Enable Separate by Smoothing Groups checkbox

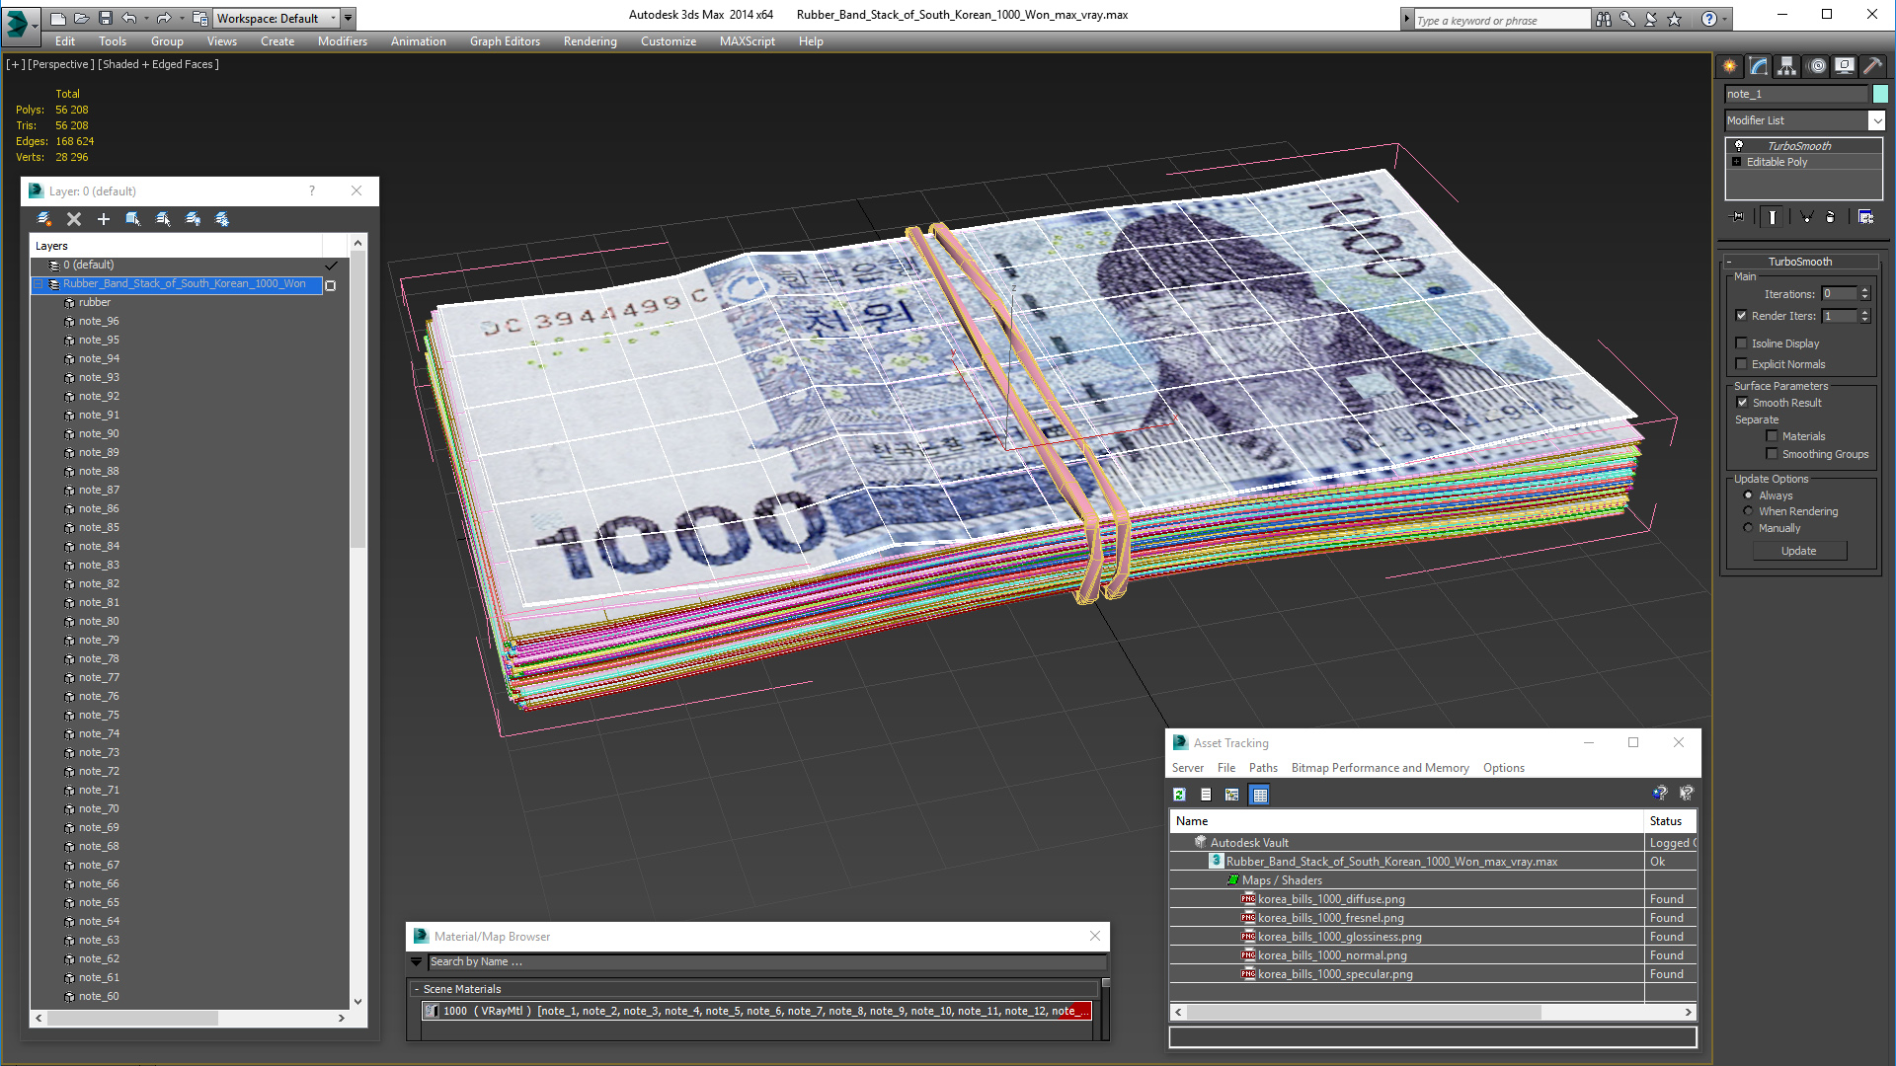coord(1773,454)
